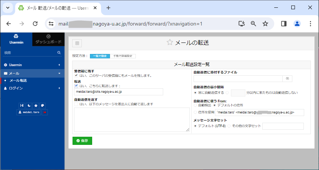319x170 pixels.
Task: Collapse the メール sidebar category
Action: 32,73
